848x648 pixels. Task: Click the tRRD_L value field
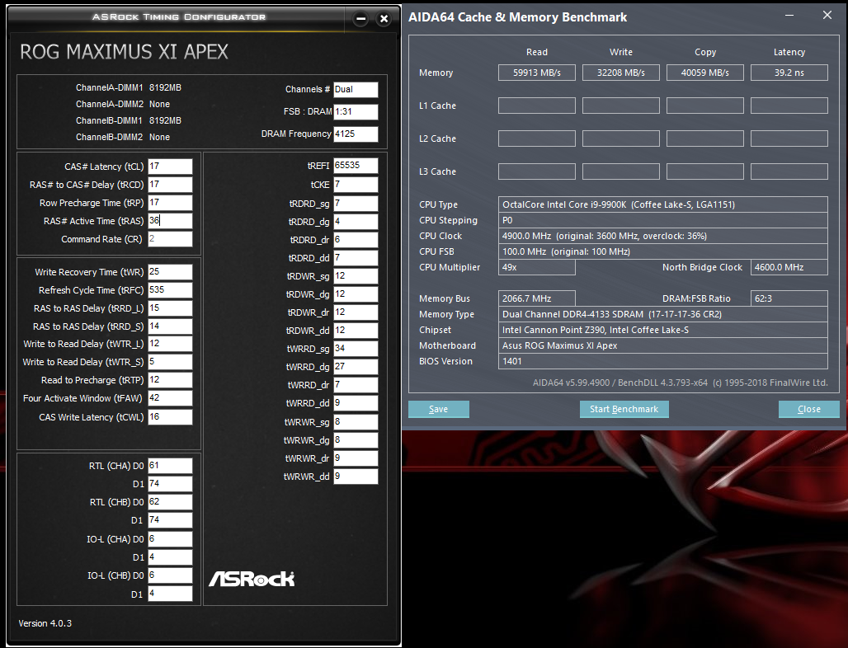[170, 308]
